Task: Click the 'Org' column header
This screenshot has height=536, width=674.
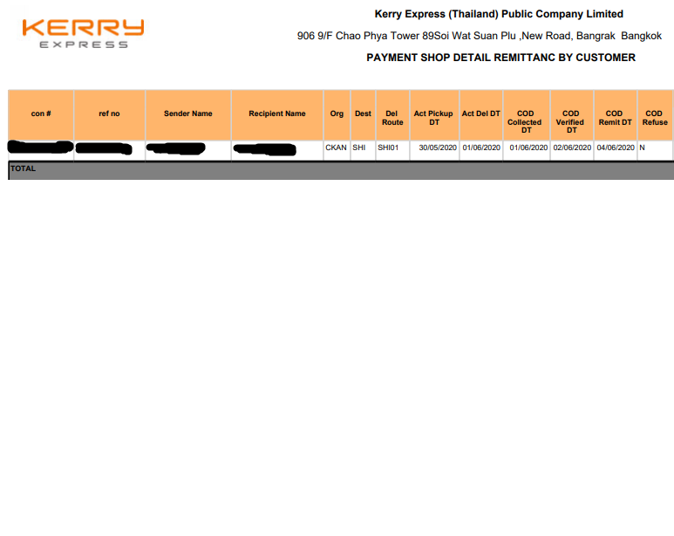Action: [337, 114]
